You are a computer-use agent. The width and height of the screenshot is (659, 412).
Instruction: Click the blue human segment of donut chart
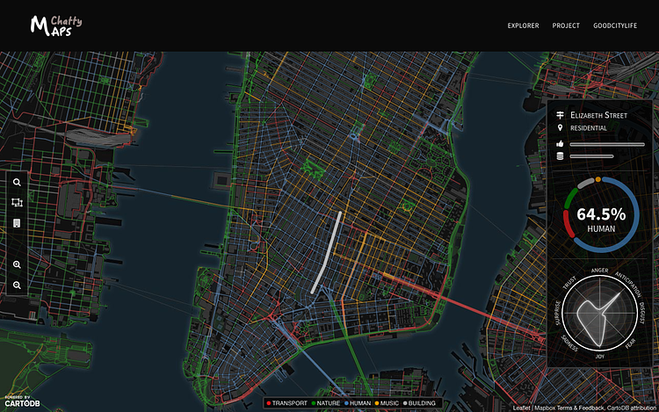click(x=636, y=214)
